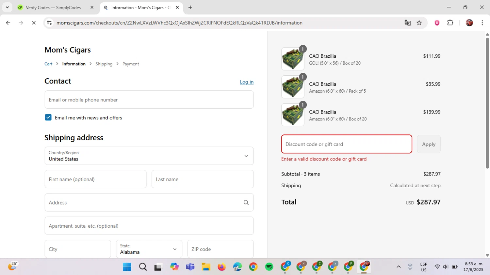Open the weather widget showing 25°
Image resolution: width=490 pixels, height=275 pixels.
pos(12,266)
